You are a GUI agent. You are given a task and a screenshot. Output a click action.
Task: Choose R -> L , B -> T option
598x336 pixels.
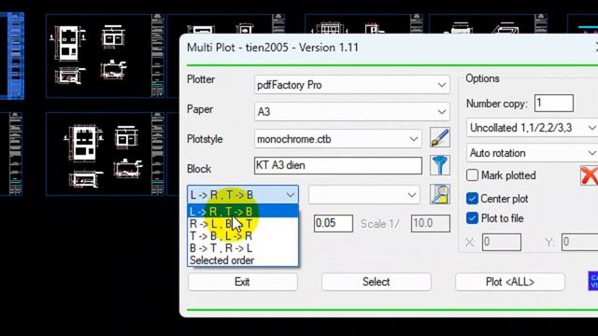point(243,224)
